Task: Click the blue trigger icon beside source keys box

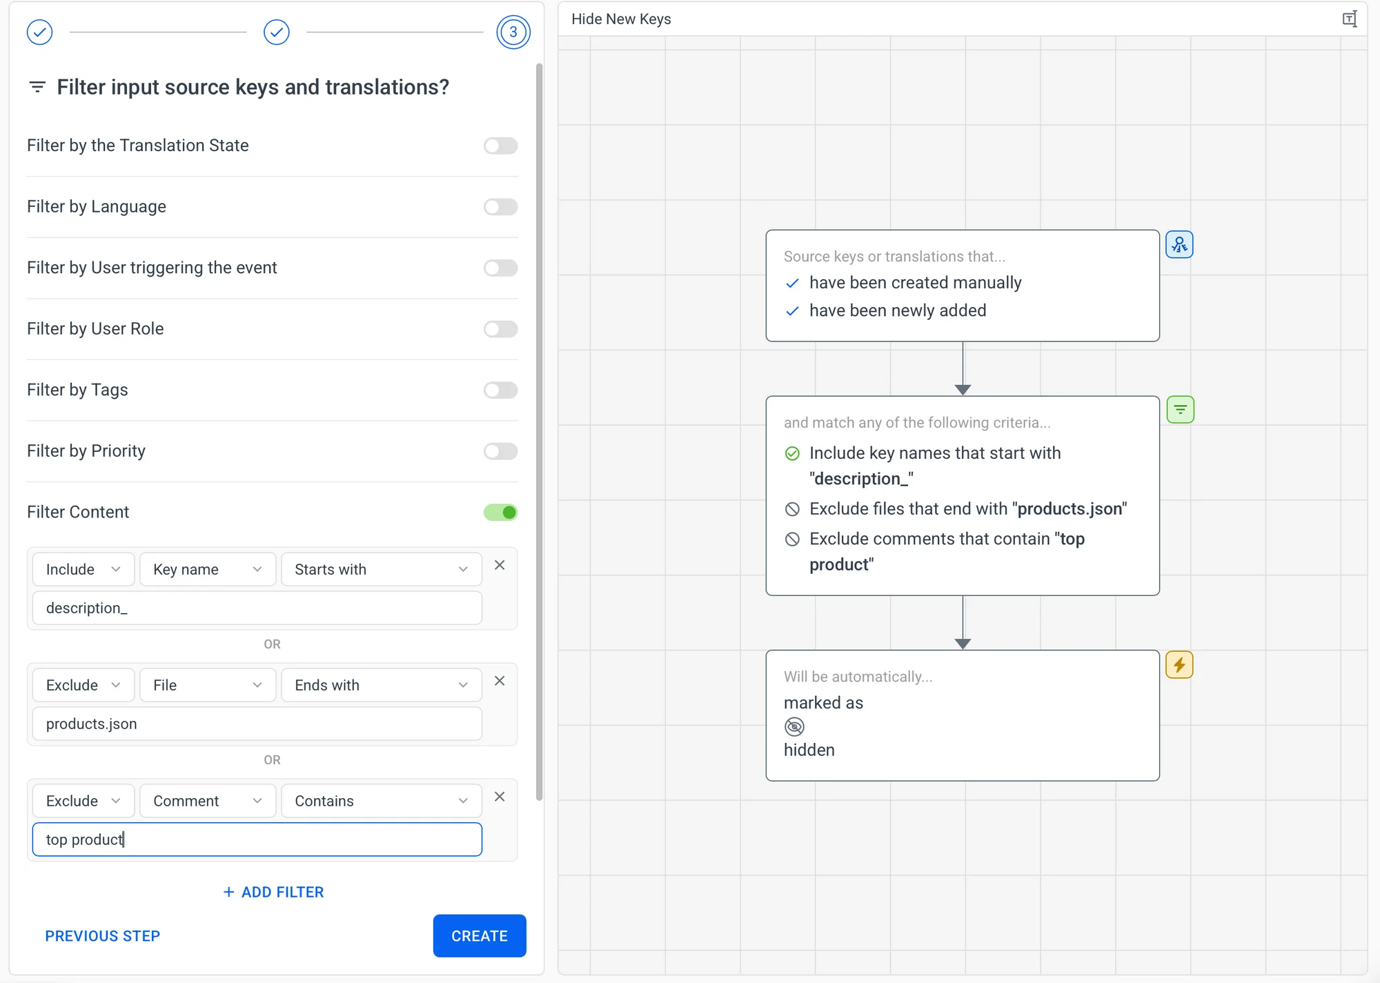Action: 1179,244
